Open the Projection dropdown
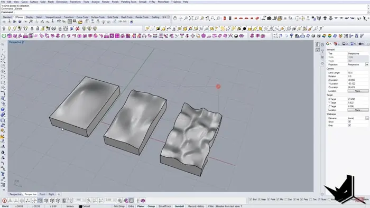370x208 pixels. coord(367,64)
